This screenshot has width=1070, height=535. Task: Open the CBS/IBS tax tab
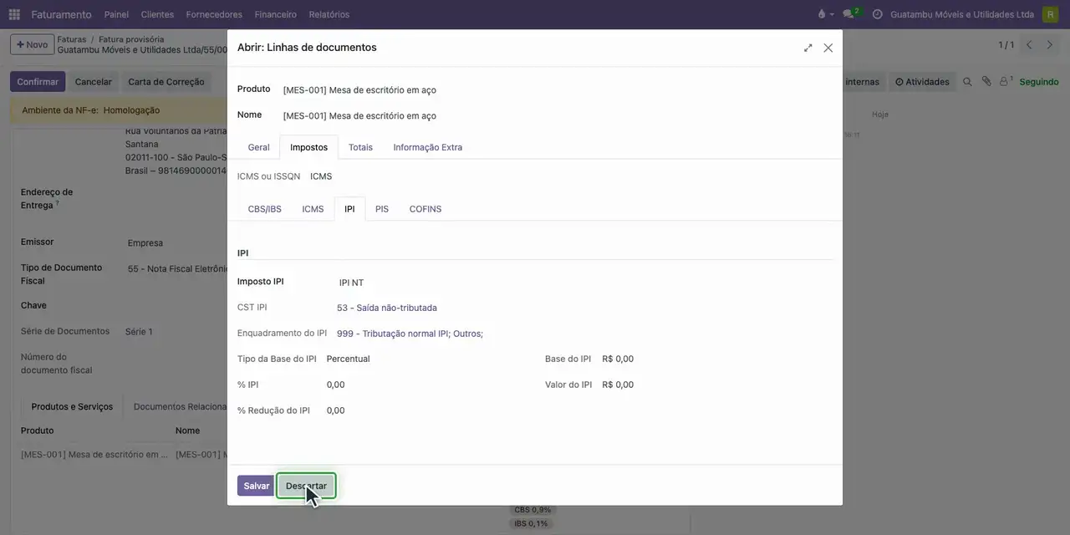[264, 209]
